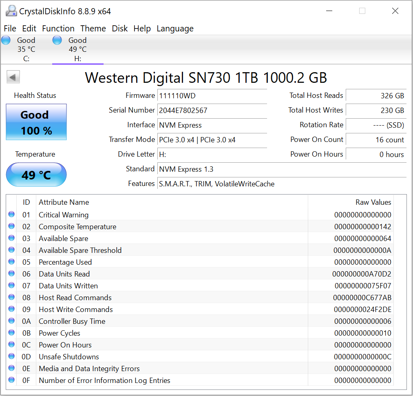413x396 pixels.
Task: Open the Language menu
Action: [x=175, y=29]
